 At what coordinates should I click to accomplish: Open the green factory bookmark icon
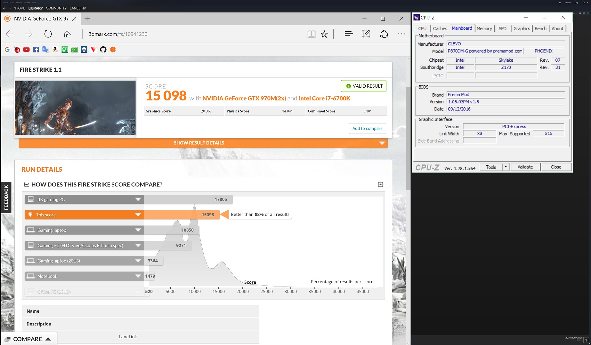point(74,50)
